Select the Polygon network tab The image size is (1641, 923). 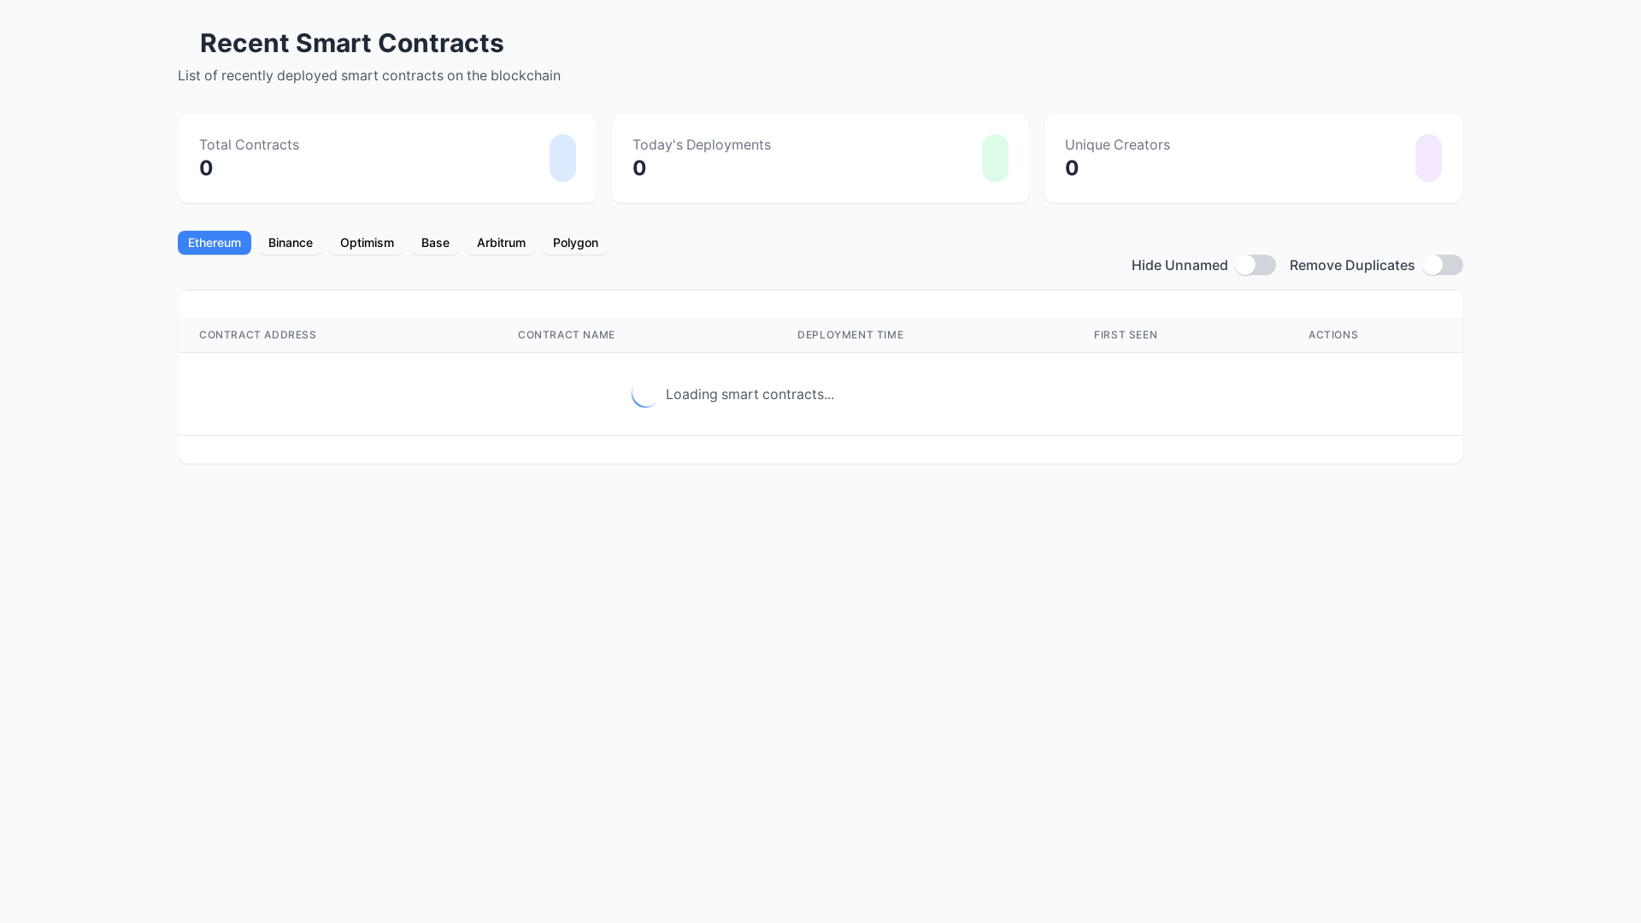pos(575,243)
